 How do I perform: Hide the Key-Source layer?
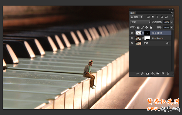132,38
